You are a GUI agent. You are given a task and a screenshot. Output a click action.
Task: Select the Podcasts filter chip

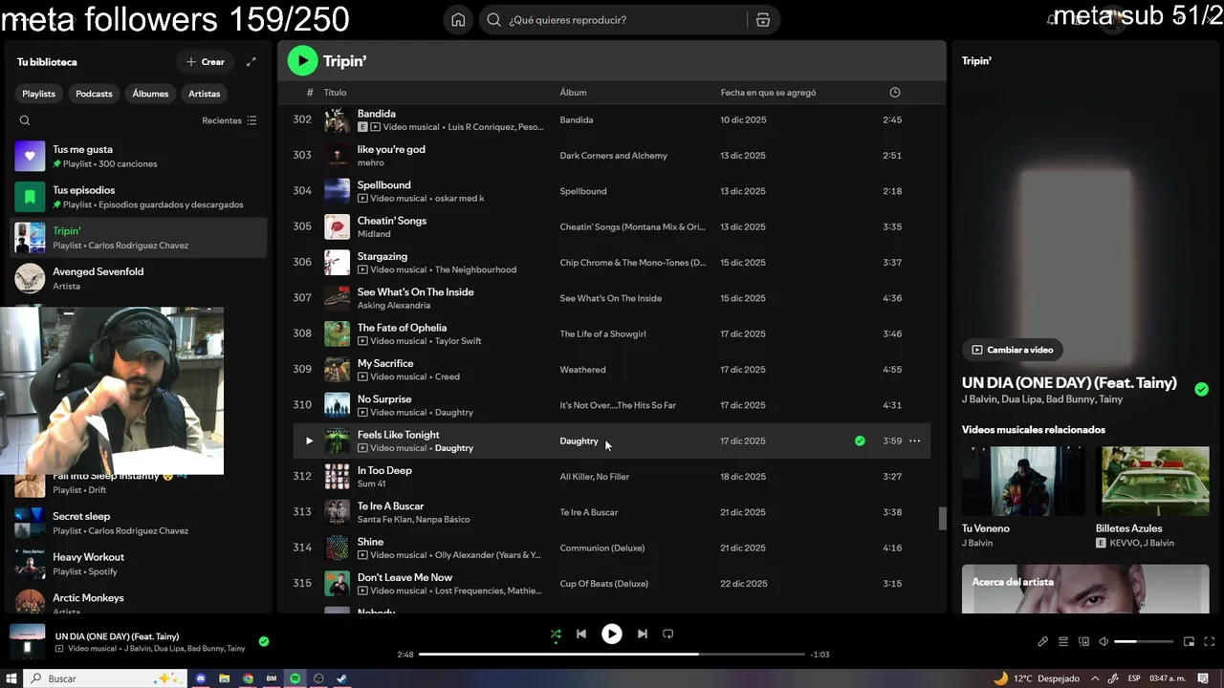(x=94, y=94)
